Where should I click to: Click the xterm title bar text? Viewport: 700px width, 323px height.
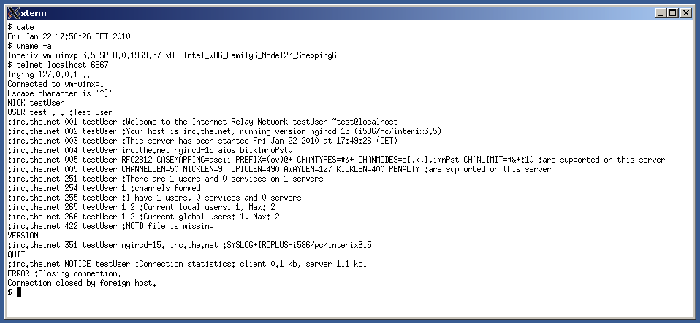[34, 13]
